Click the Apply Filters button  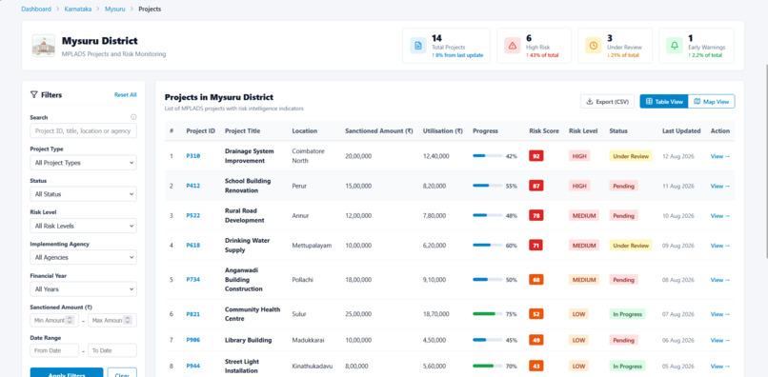[67, 373]
